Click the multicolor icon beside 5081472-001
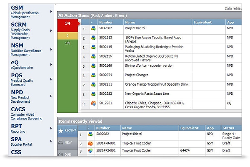 click(x=90, y=151)
